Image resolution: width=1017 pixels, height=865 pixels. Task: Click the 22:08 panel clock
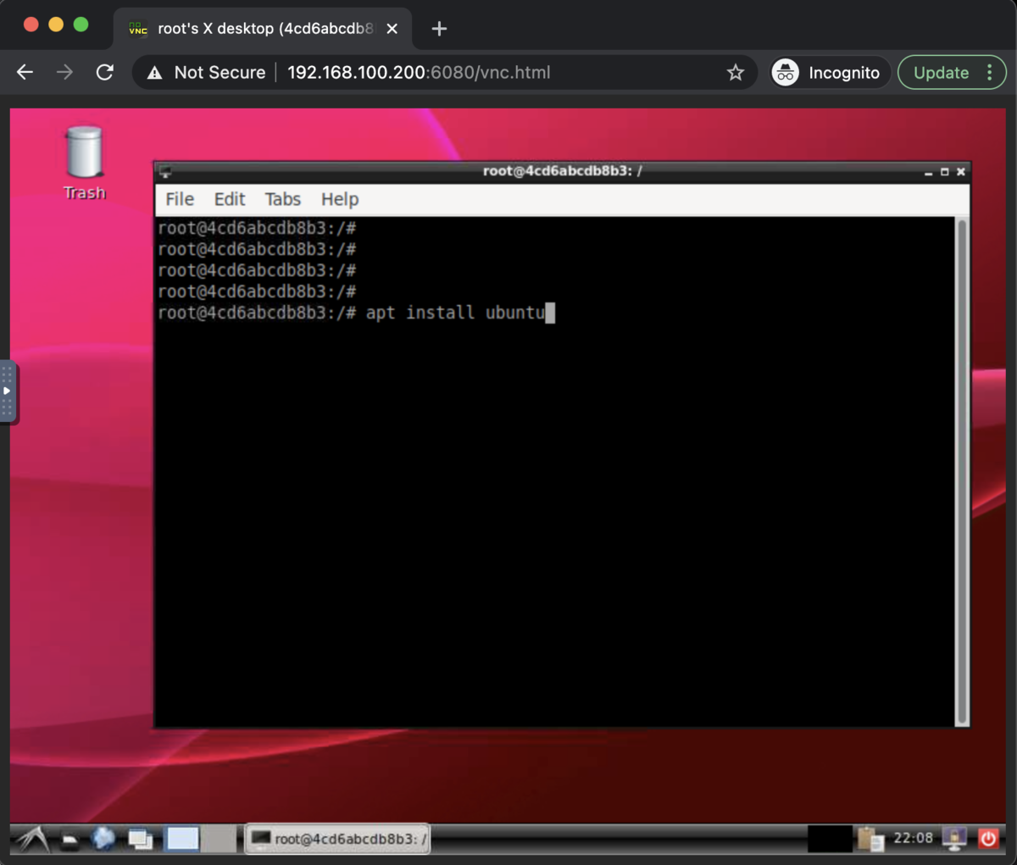913,838
